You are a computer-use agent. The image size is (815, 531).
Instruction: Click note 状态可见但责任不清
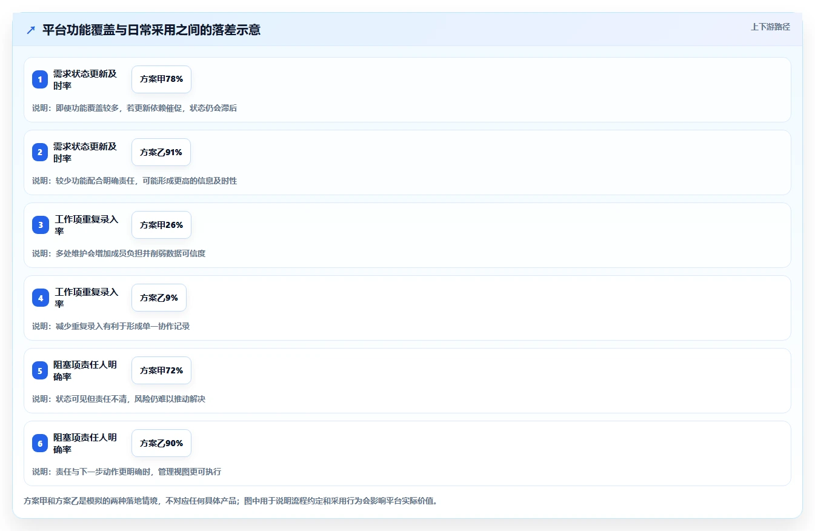coord(119,399)
